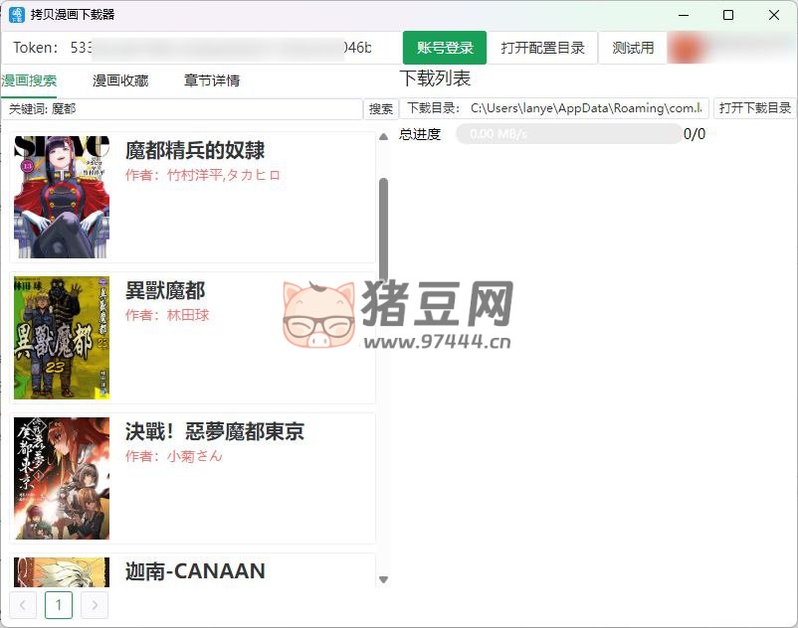Open the config folder via 打开配置目录
This screenshot has width=798, height=628.
pyautogui.click(x=542, y=48)
